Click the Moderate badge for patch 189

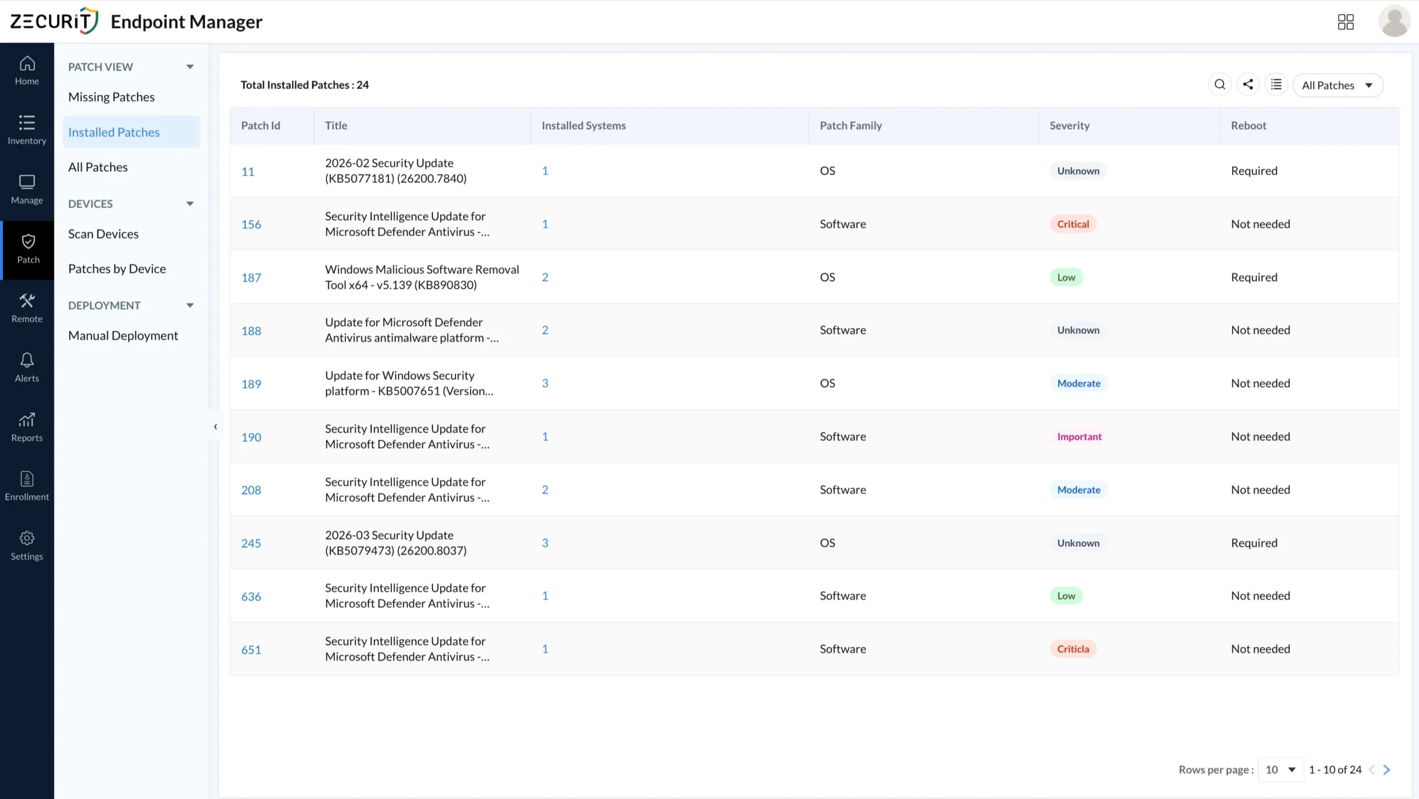(x=1079, y=383)
